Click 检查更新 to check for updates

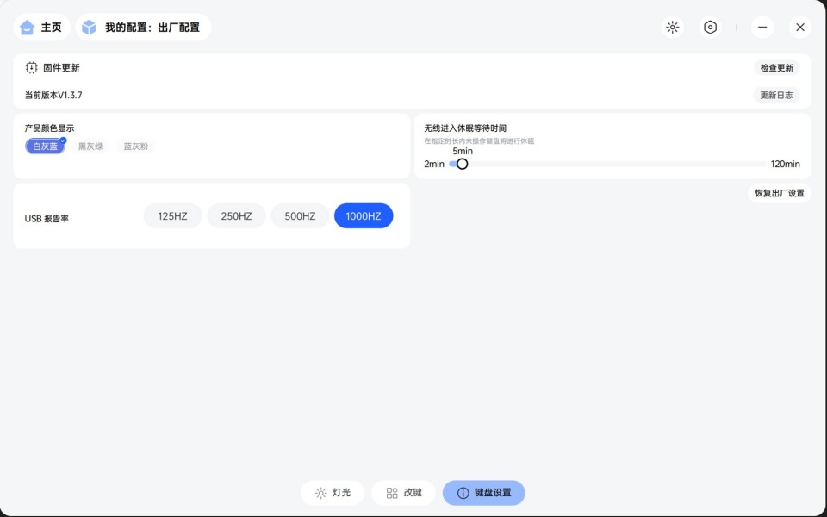pos(776,67)
